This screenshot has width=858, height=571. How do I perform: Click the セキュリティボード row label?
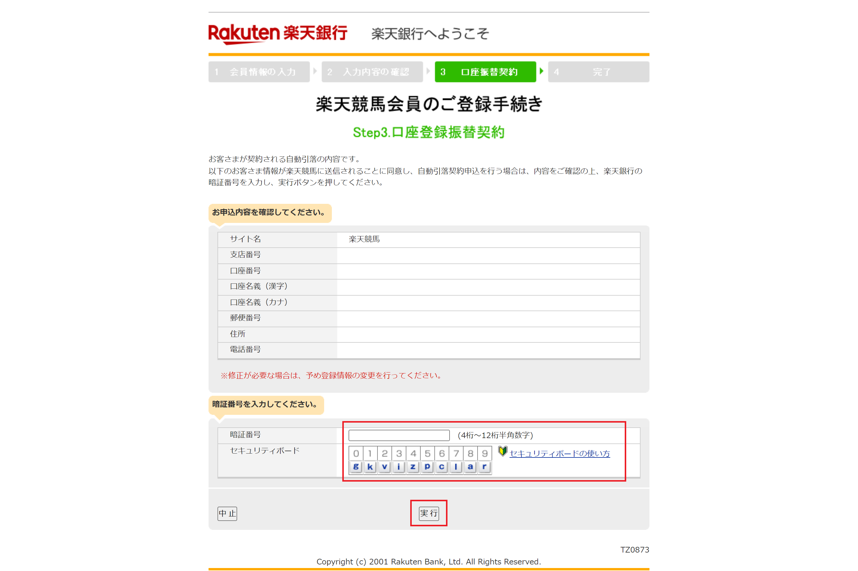[264, 451]
